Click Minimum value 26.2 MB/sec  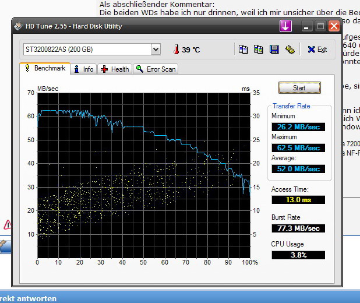click(298, 127)
